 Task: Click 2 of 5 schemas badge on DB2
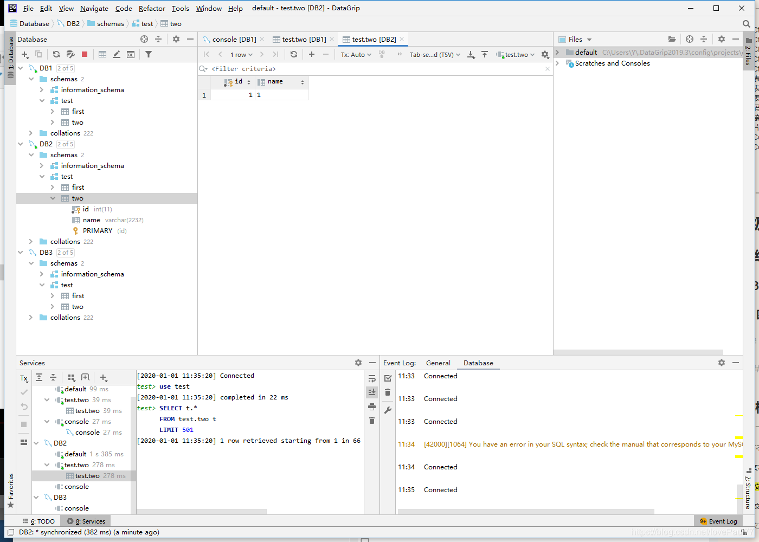coord(65,144)
